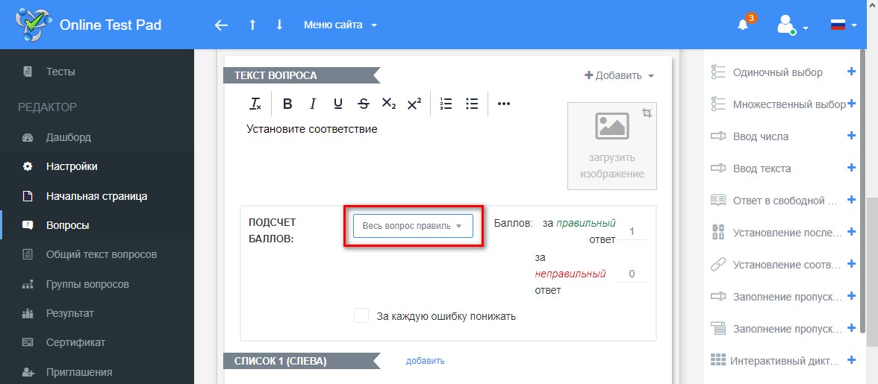Open the notifications bell
The width and height of the screenshot is (878, 384).
pyautogui.click(x=743, y=25)
